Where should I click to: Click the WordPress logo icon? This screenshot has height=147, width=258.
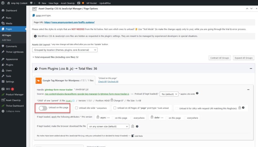pyautogui.click(x=3, y=3)
